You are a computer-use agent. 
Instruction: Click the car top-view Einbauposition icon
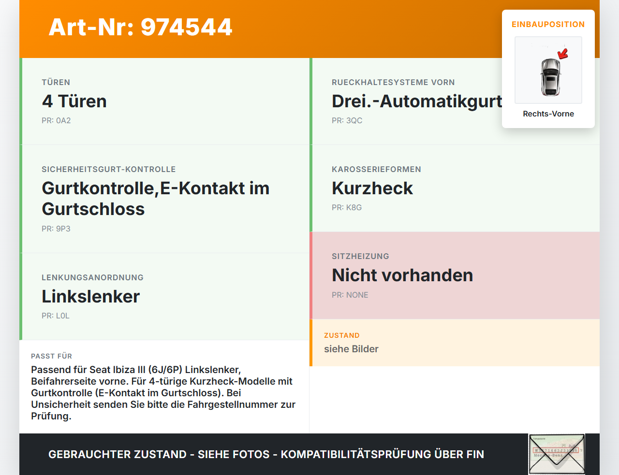pos(548,70)
